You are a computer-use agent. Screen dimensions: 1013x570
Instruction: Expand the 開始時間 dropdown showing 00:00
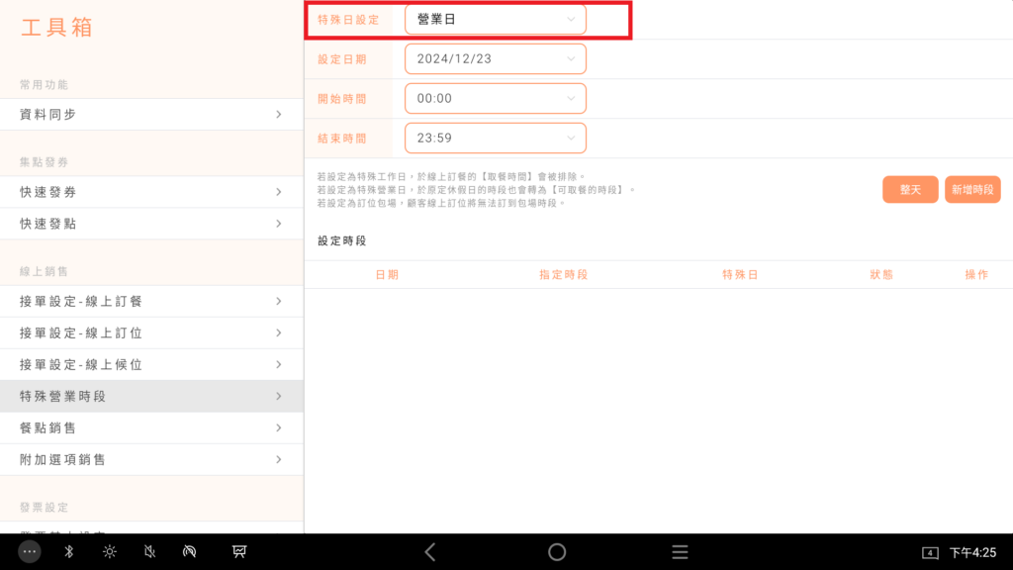click(x=495, y=98)
